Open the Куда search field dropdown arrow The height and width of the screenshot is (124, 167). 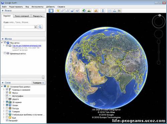pyautogui.click(x=35, y=27)
